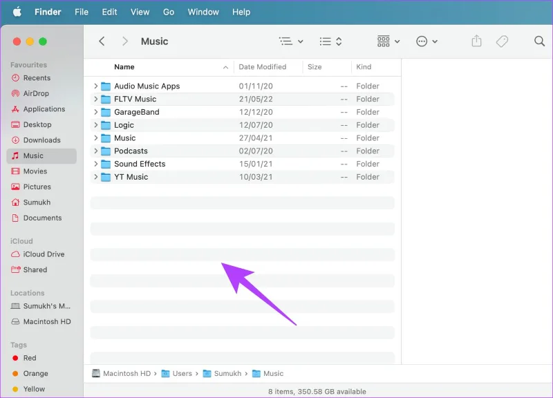Sort by the Date Modified column
553x398 pixels.
(263, 67)
